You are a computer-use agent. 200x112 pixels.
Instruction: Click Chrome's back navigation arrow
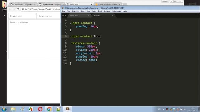(x=10, y=9)
